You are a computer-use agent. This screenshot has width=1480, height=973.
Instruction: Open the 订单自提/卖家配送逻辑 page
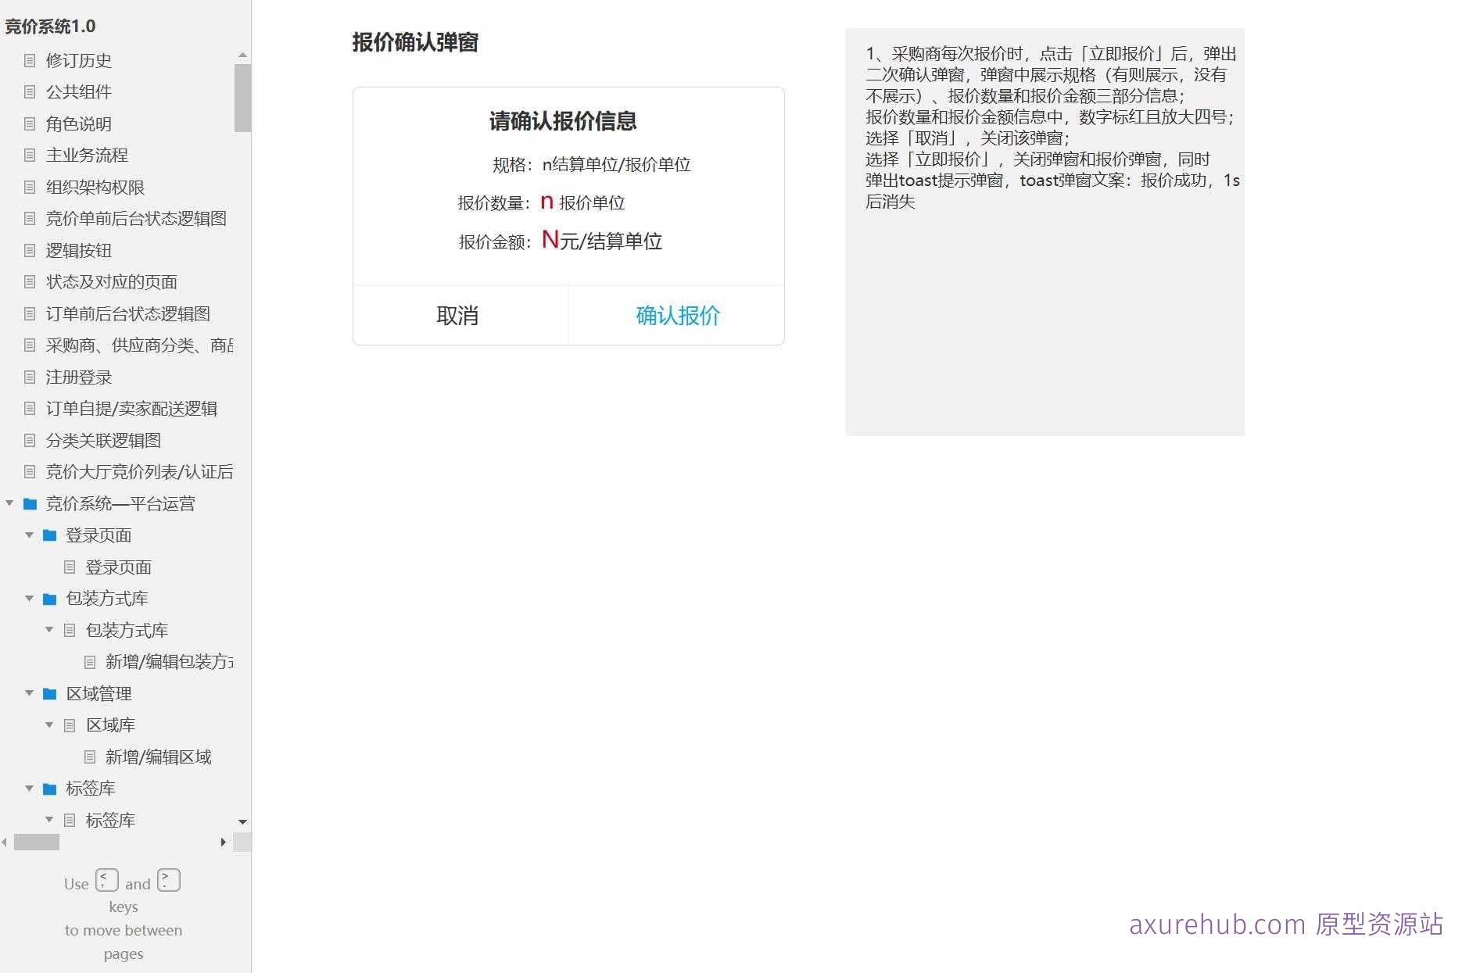tap(131, 408)
